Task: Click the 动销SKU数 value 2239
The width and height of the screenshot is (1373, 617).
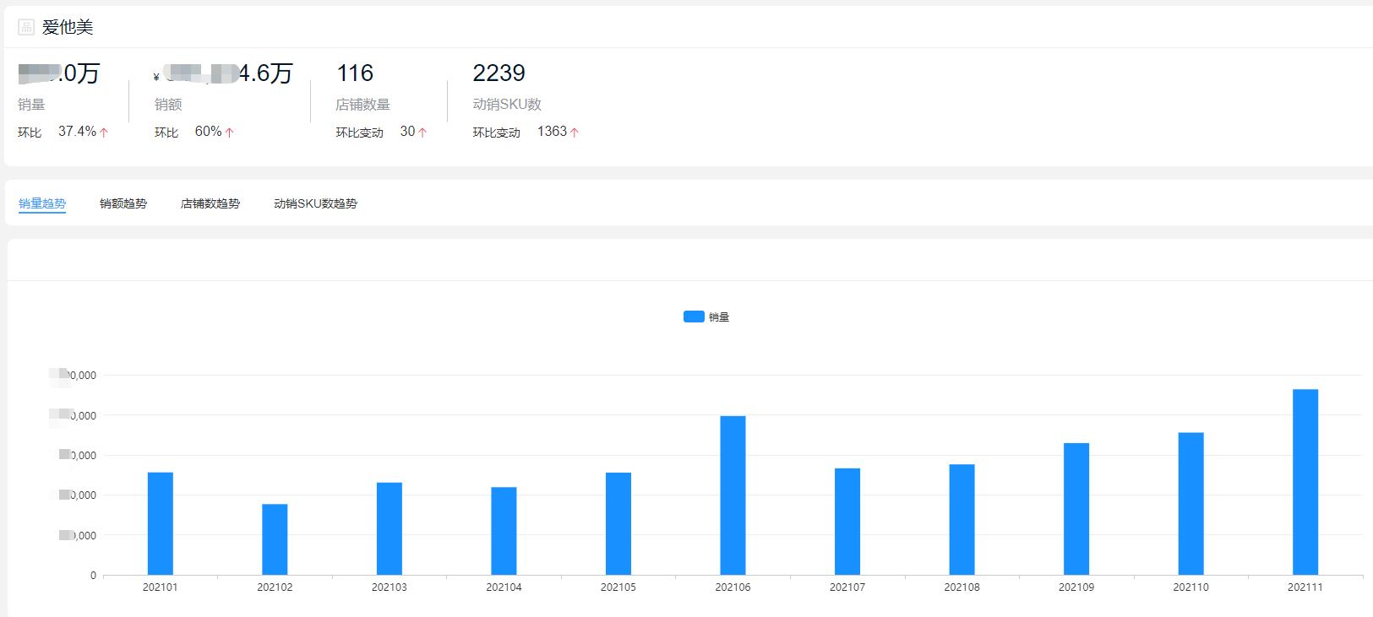Action: pyautogui.click(x=499, y=73)
